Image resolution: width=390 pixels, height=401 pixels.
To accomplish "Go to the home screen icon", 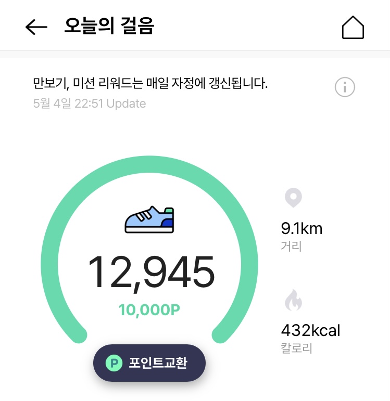I will point(353,28).
